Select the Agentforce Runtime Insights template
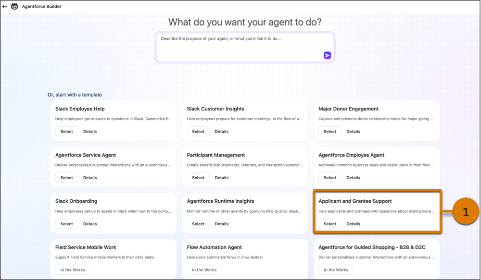 [x=198, y=224]
